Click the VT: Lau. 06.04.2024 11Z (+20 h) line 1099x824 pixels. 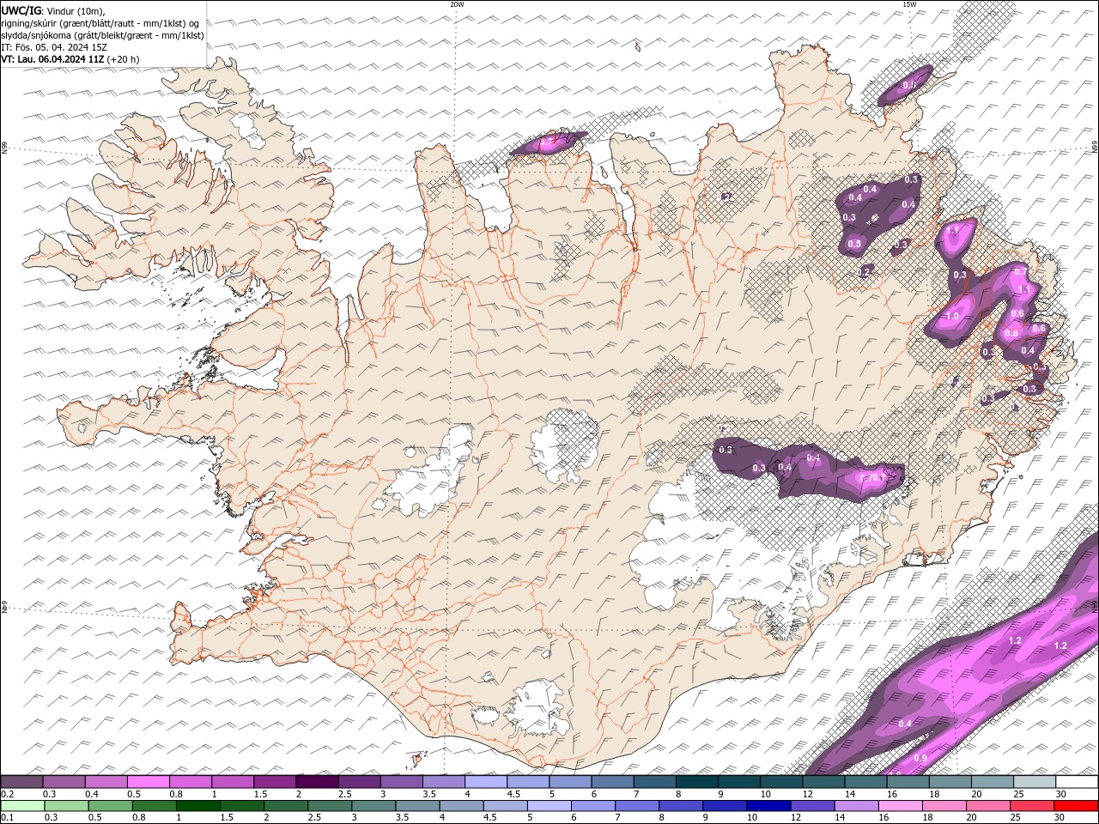(x=70, y=59)
